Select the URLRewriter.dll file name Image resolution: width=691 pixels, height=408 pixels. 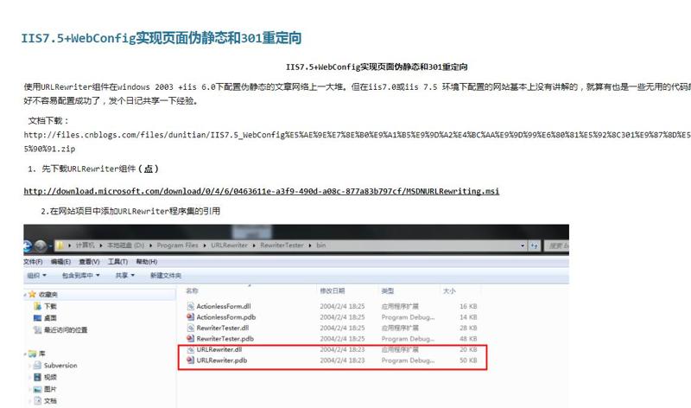click(219, 349)
